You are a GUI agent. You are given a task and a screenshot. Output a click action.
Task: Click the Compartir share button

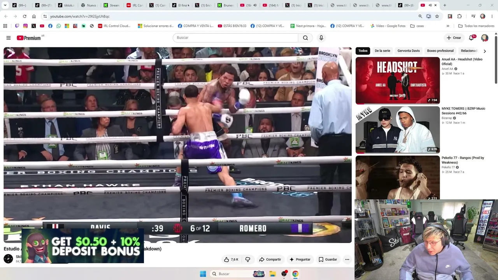[270, 259]
